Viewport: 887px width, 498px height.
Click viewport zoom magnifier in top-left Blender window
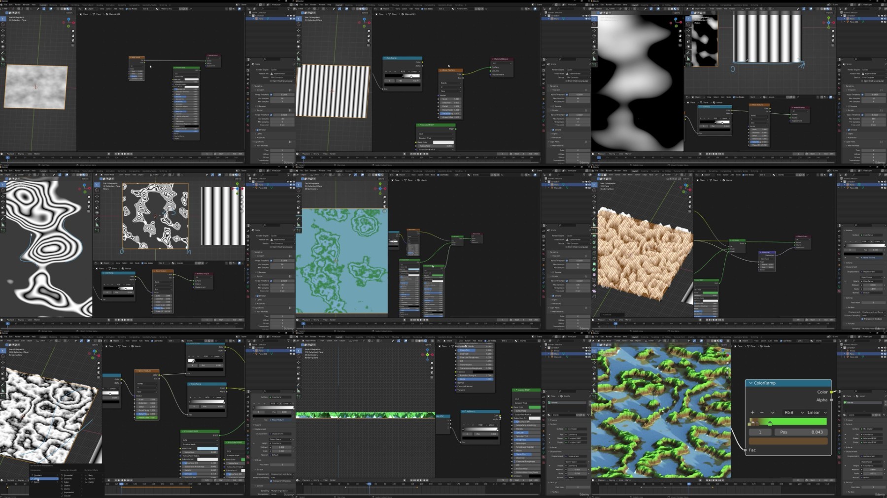[x=73, y=31]
